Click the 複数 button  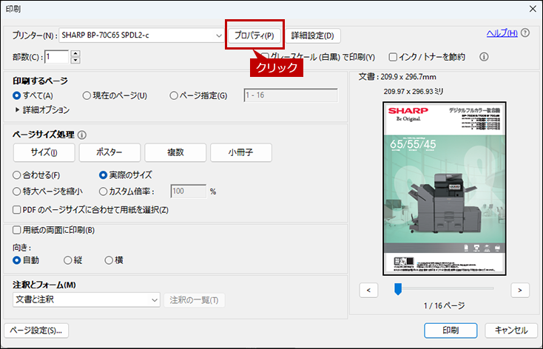pyautogui.click(x=175, y=152)
